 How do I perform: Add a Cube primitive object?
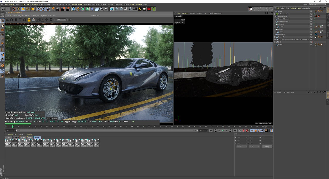click(74, 9)
